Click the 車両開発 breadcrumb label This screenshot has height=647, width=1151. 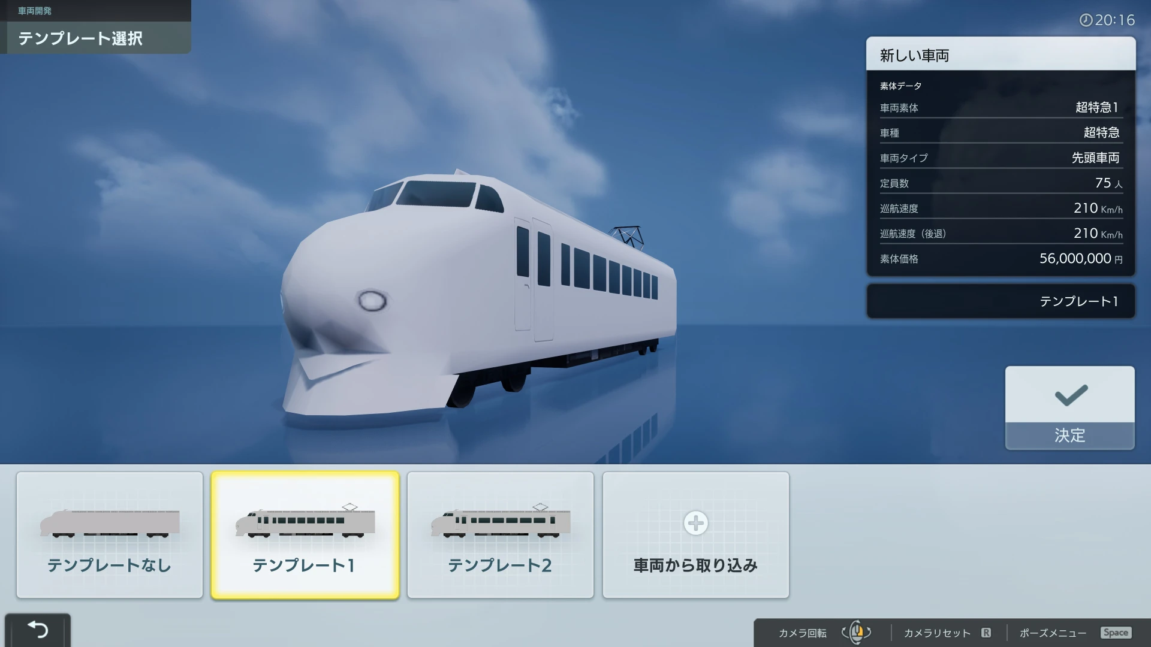[x=35, y=11]
